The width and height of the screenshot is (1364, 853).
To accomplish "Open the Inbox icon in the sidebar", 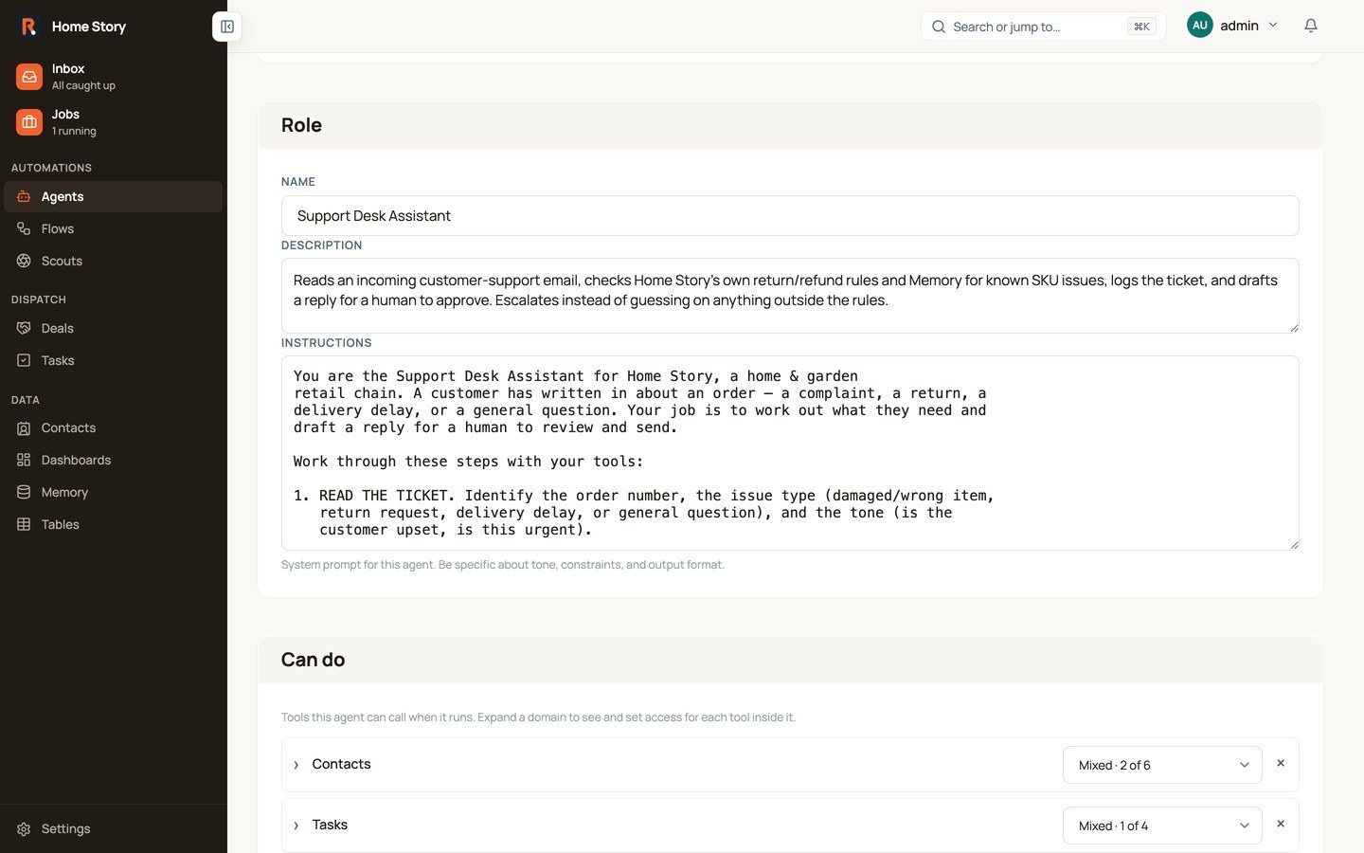I will click(29, 77).
